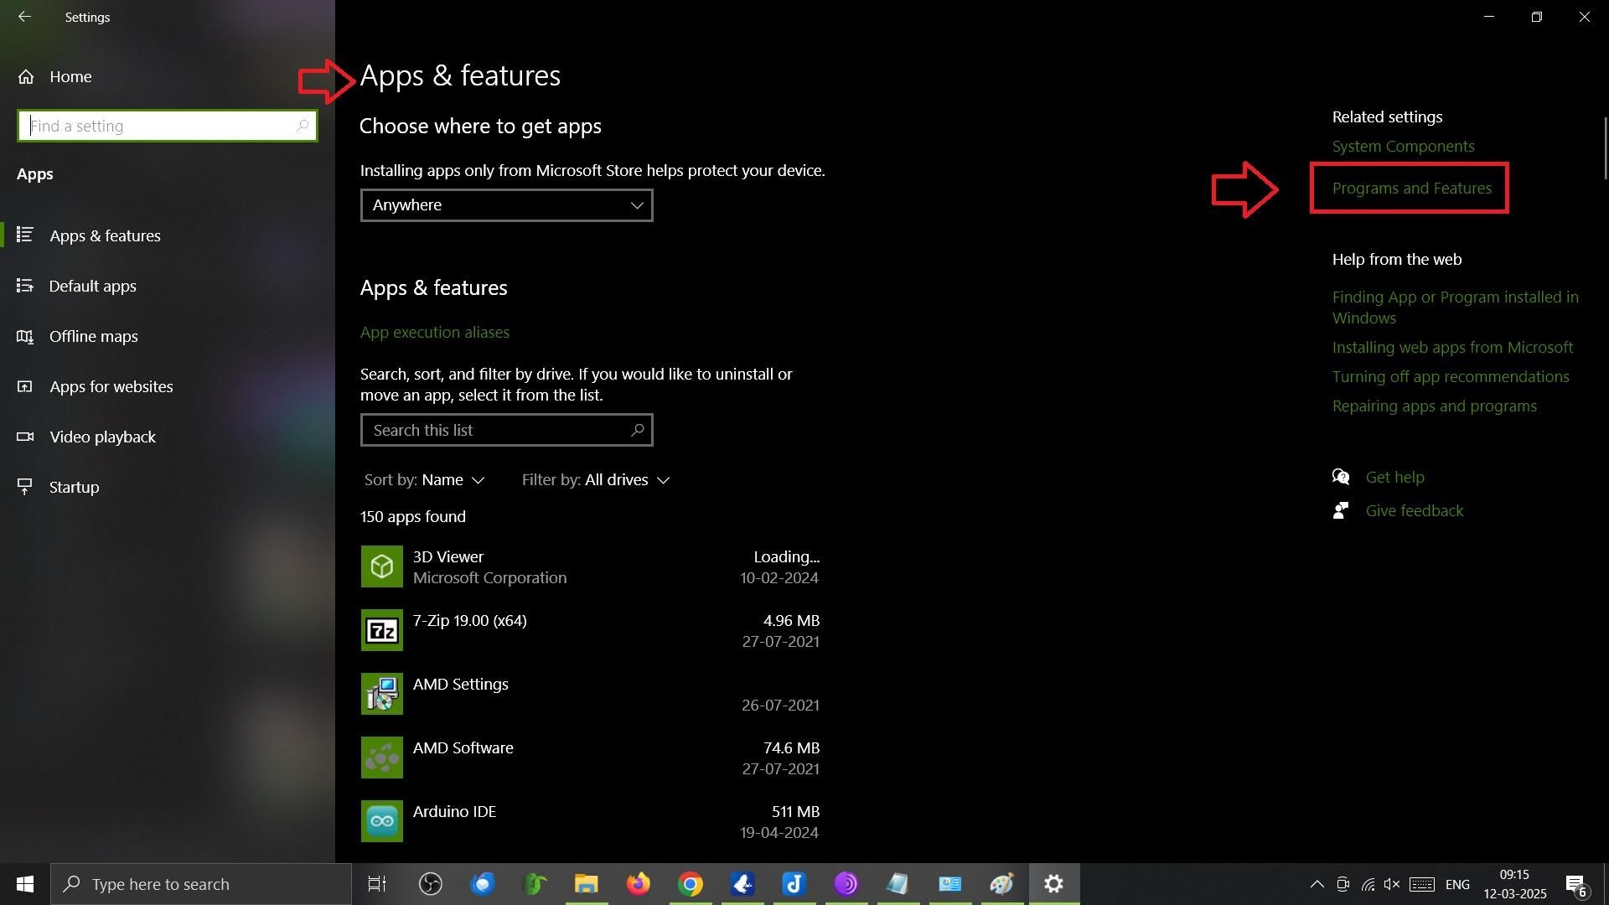
Task: Open the Apps for websites section icon
Action: pos(24,386)
